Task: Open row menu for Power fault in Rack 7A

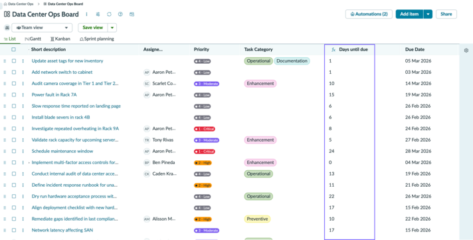Action: [x=23, y=95]
